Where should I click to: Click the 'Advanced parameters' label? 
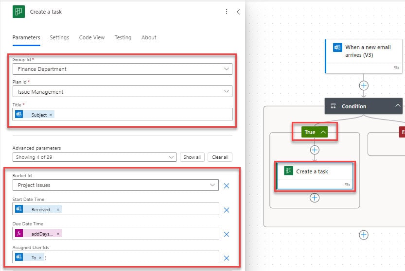coord(36,148)
